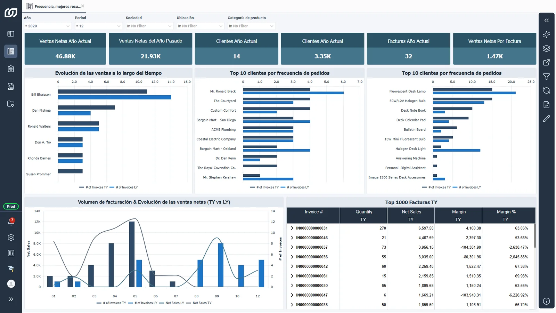
Task: Open the Ubicación filter dropdown
Action: tap(201, 26)
